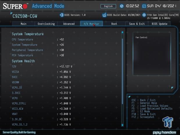Select the System Temperature +26 row
180x135 pixels.
tap(38, 45)
